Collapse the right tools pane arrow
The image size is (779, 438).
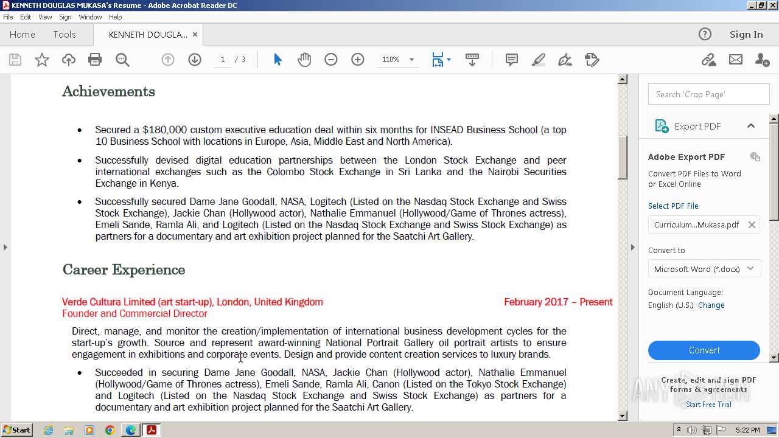pyautogui.click(x=632, y=247)
